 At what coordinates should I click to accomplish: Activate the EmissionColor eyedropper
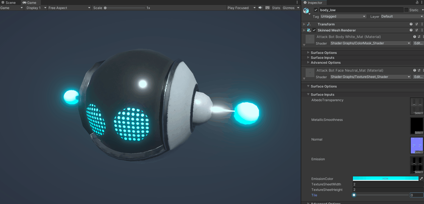pyautogui.click(x=422, y=179)
